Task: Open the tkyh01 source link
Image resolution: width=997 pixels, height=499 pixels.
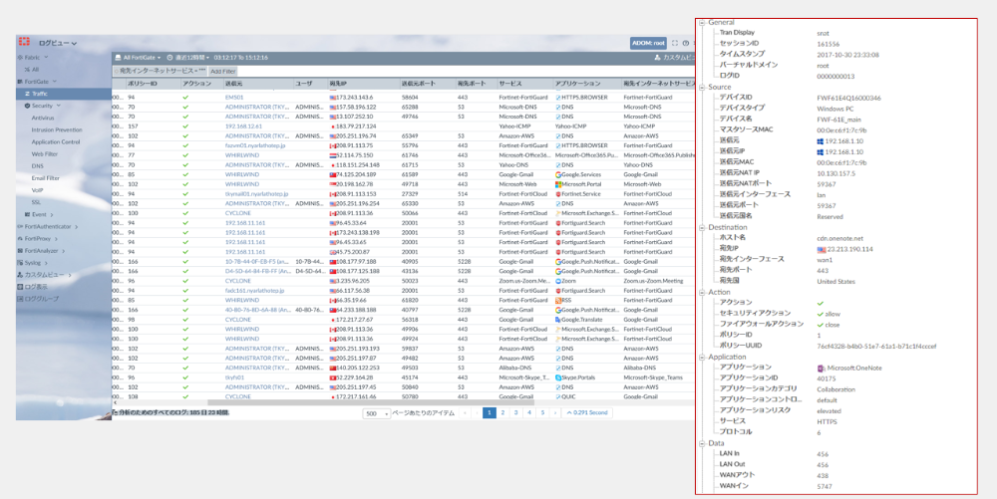Action: 234,377
